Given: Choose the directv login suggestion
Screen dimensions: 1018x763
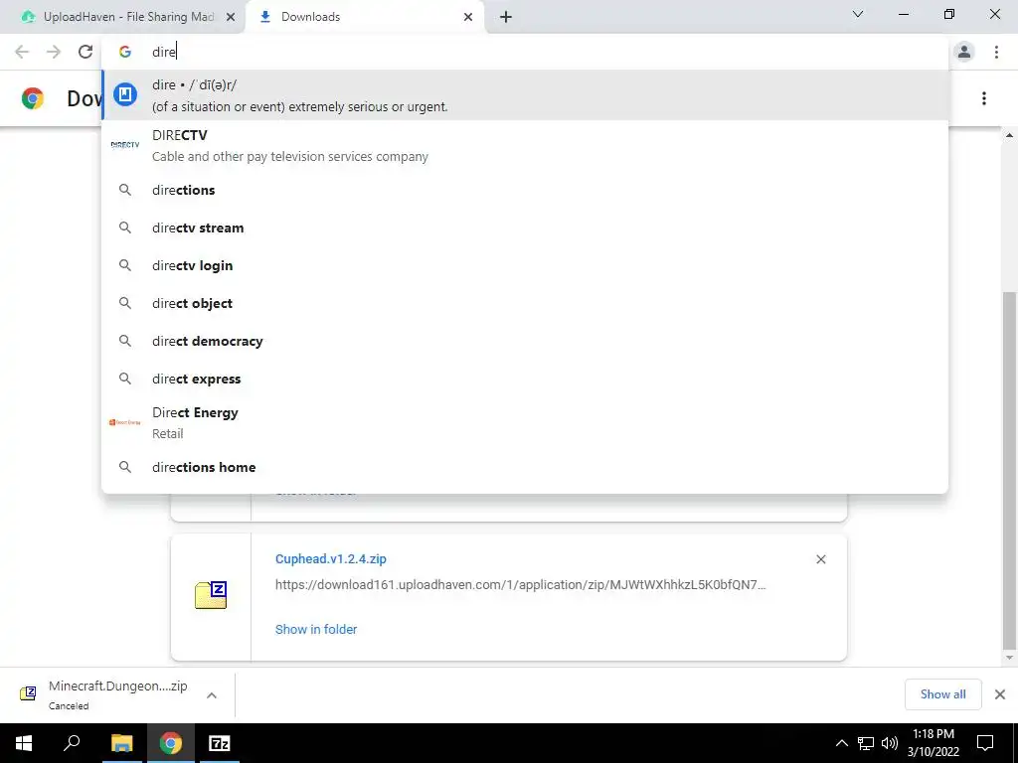Looking at the screenshot, I should coord(525,265).
